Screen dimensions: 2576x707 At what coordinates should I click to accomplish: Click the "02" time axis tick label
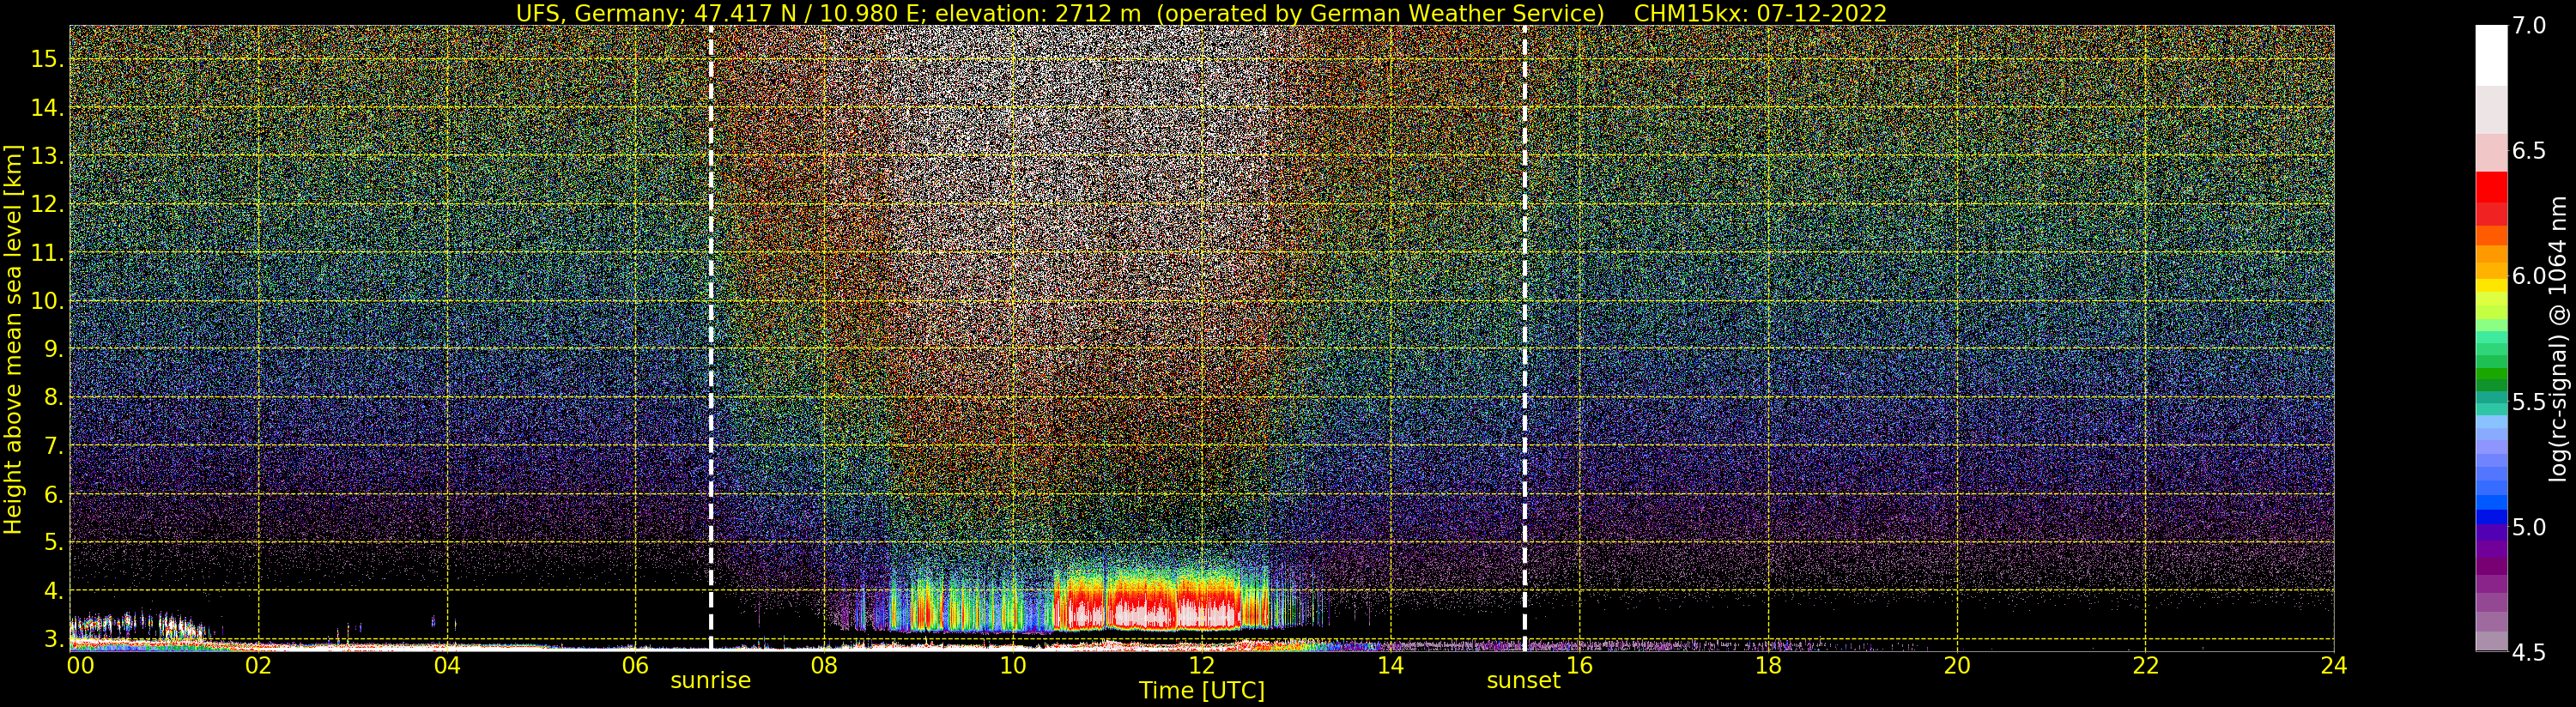(x=258, y=665)
